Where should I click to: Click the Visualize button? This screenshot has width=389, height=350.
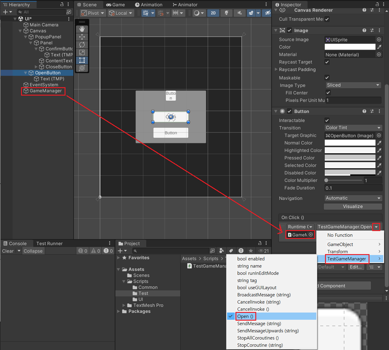coord(353,206)
